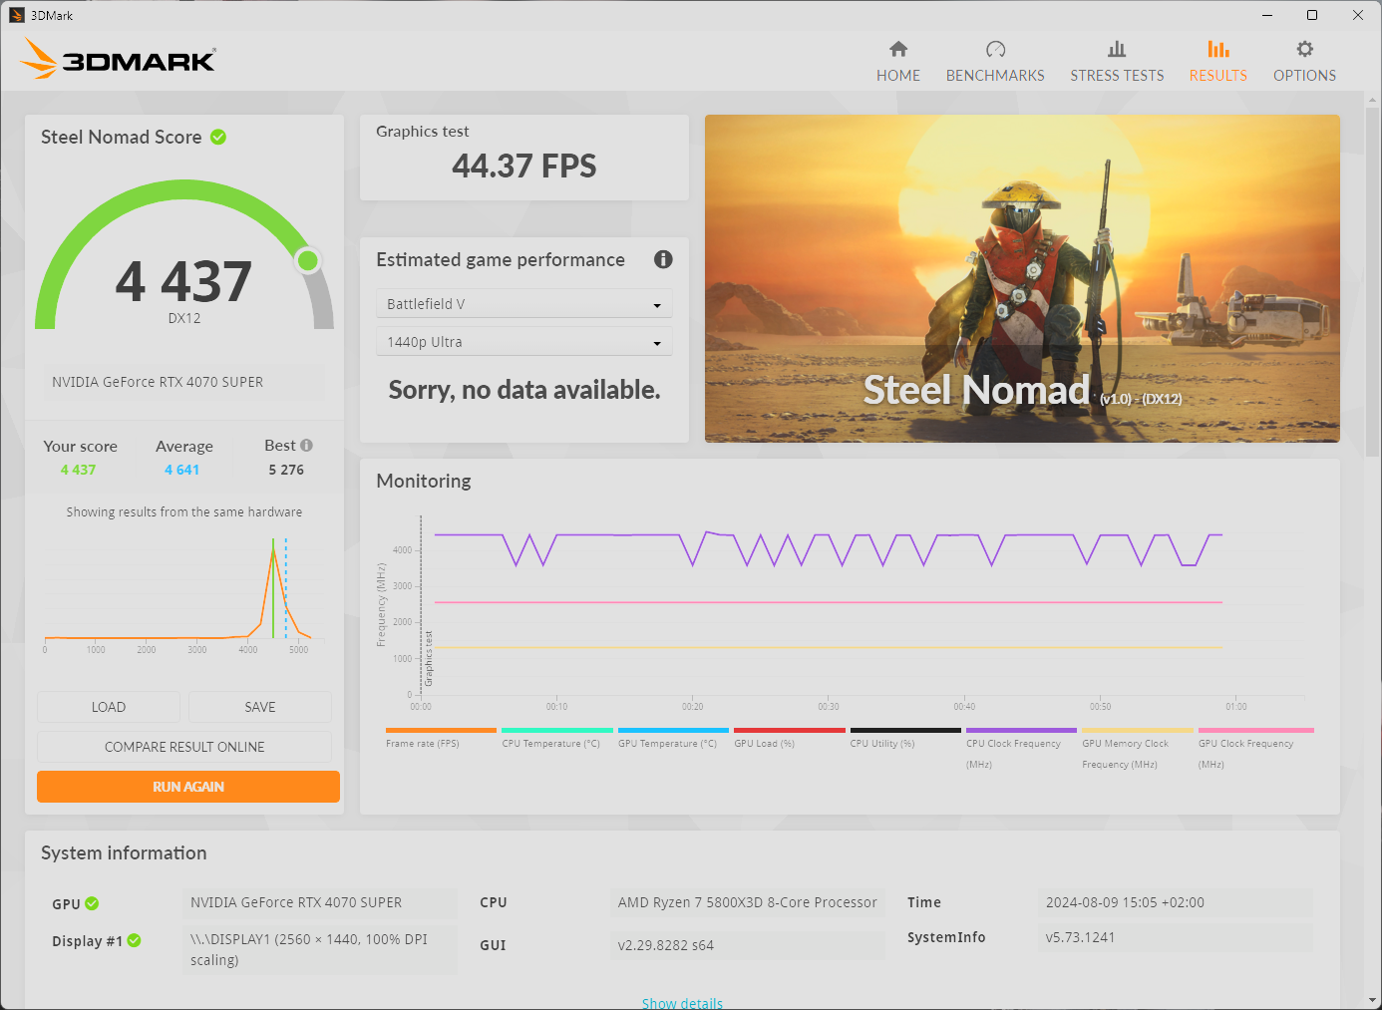Toggle GPU Temperature legend item

pyautogui.click(x=673, y=739)
